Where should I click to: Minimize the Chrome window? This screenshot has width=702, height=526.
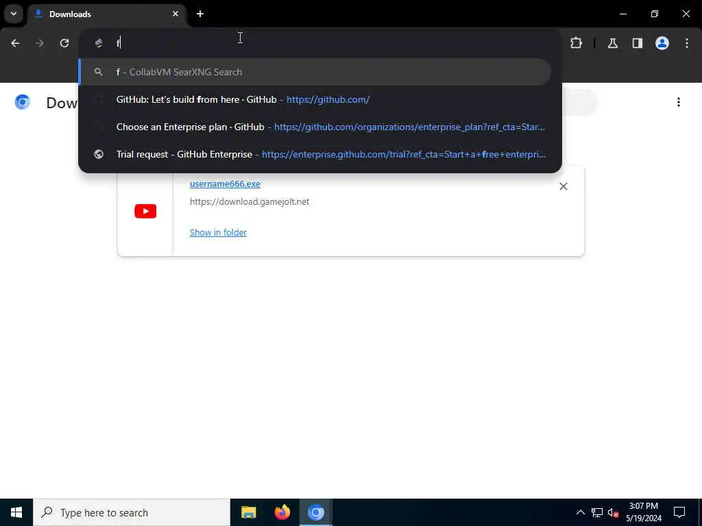point(622,14)
